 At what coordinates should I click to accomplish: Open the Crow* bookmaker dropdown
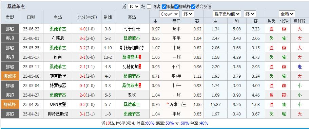[x=169, y=14]
